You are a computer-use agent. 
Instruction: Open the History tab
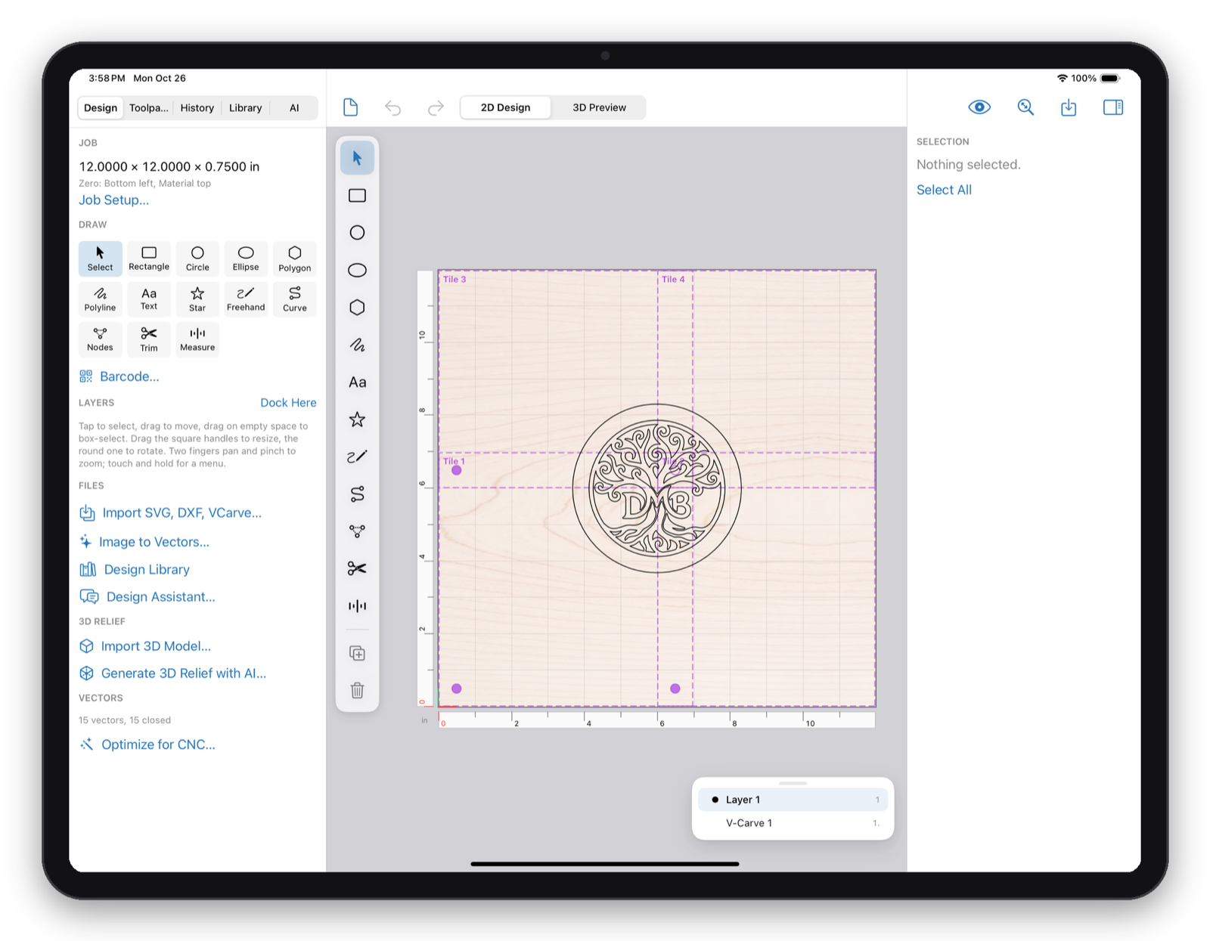197,108
